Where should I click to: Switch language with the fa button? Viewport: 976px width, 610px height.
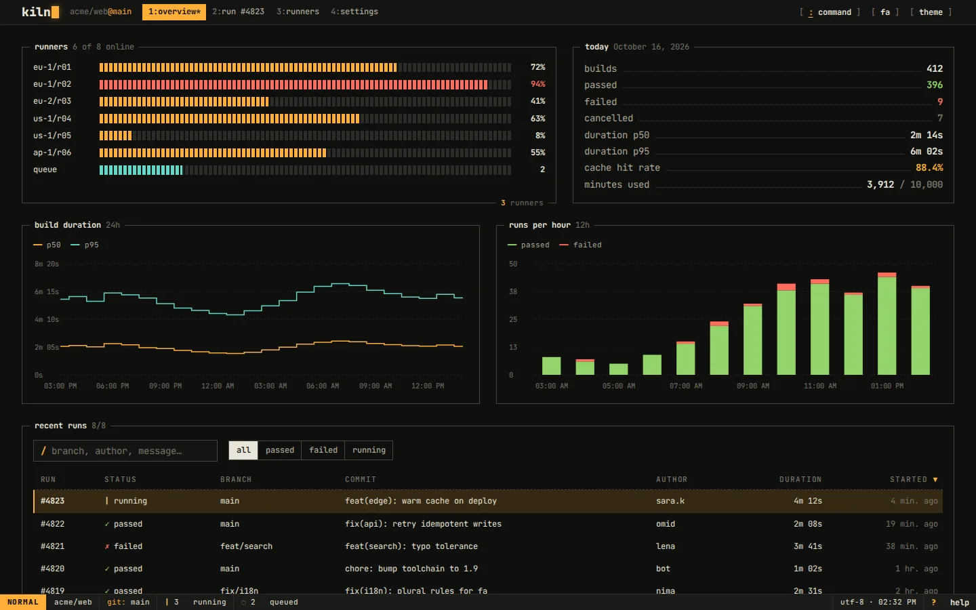tap(885, 12)
